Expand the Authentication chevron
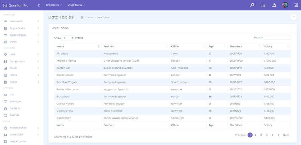The image size is (301, 145). tap(38, 128)
